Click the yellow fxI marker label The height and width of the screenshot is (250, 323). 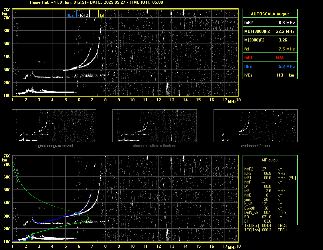tap(102, 15)
